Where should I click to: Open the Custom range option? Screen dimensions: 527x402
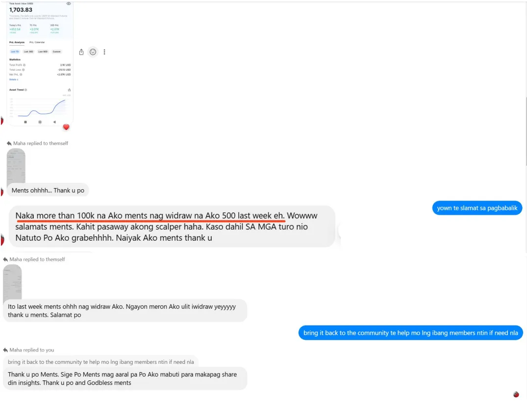(x=57, y=52)
